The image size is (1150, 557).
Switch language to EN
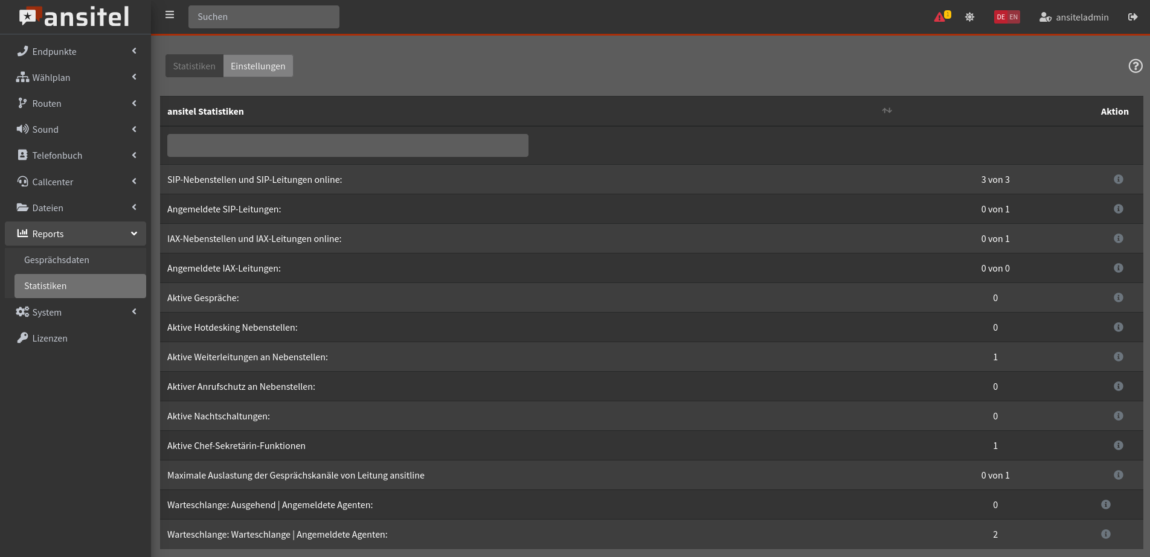[x=1013, y=17]
